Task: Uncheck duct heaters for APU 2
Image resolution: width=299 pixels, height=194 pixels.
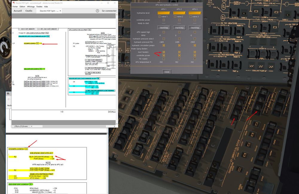Action: coord(179,52)
